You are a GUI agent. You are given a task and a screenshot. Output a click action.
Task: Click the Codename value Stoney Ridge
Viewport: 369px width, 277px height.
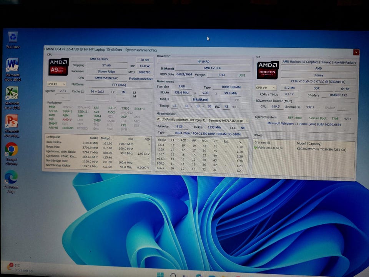(106, 72)
